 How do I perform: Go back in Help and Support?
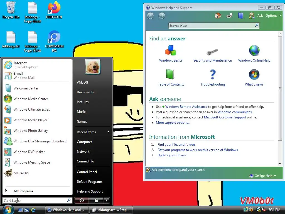(150, 16)
